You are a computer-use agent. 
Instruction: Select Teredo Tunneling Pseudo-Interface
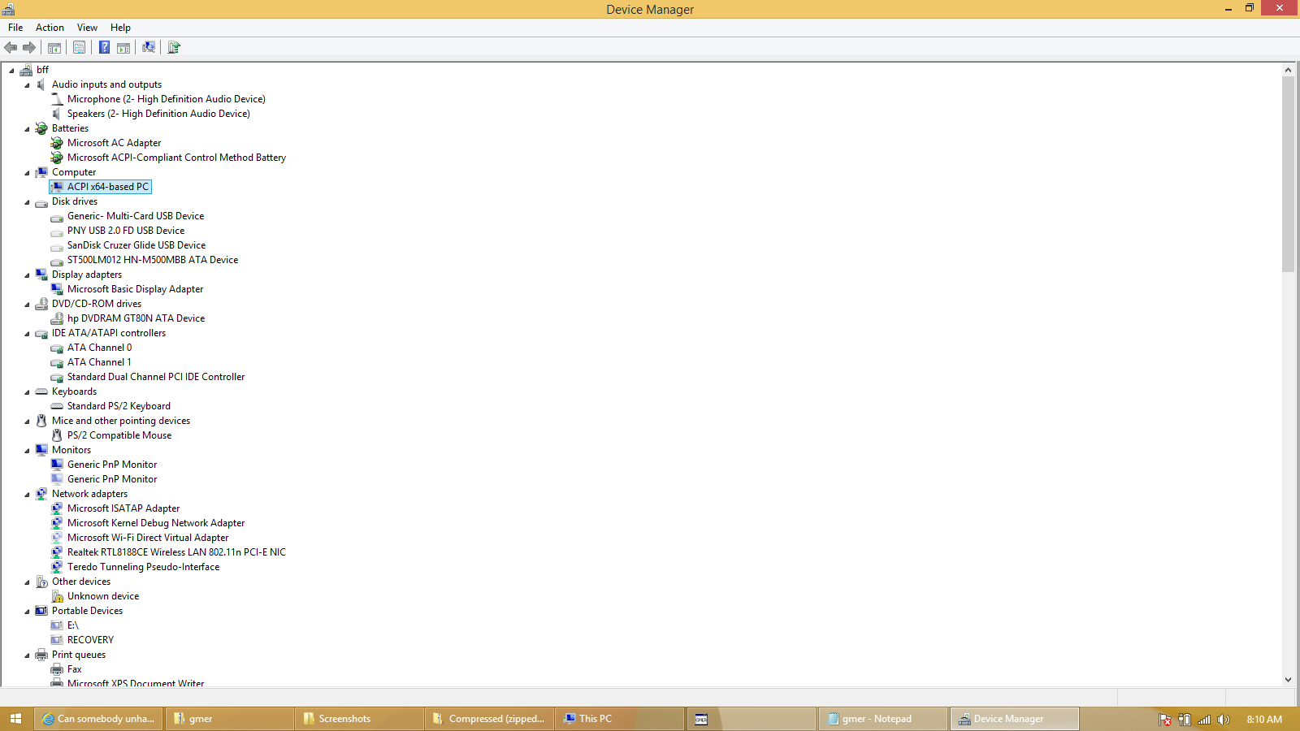pos(143,567)
